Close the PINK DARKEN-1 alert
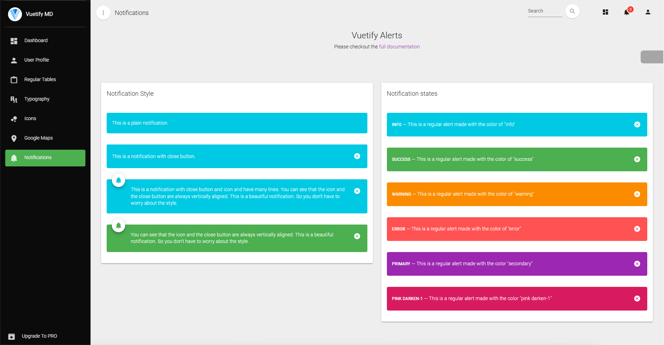The height and width of the screenshot is (345, 664). (637, 299)
